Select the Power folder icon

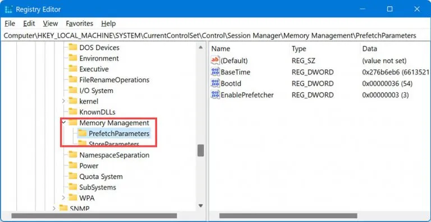pyautogui.click(x=73, y=166)
